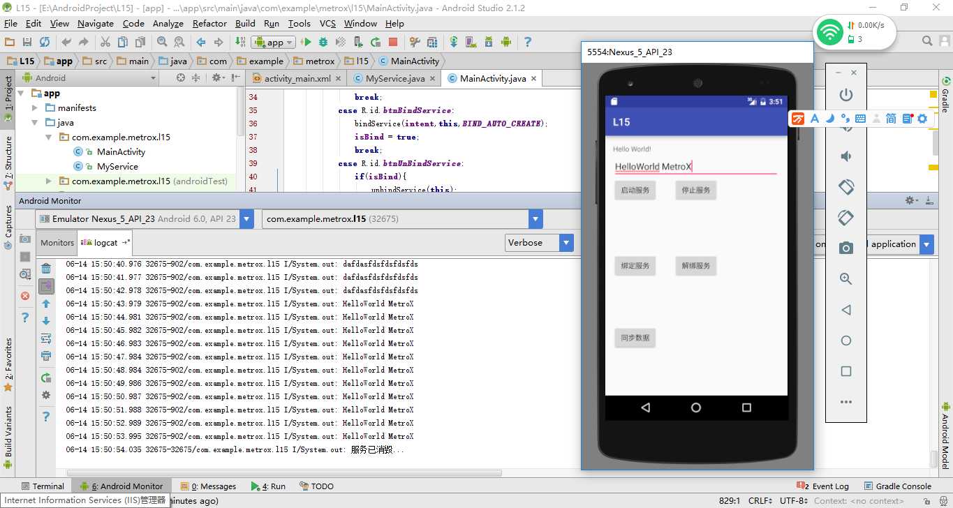The height and width of the screenshot is (508, 953).
Task: Click the 绑定服务 button in emulator
Action: (635, 266)
